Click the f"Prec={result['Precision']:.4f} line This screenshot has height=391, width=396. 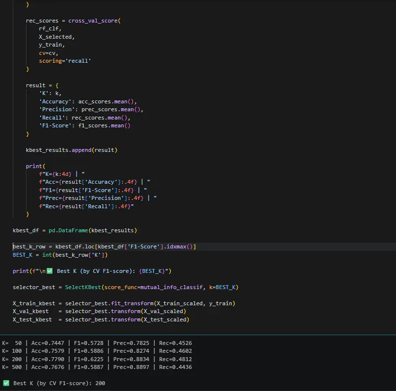coord(98,198)
